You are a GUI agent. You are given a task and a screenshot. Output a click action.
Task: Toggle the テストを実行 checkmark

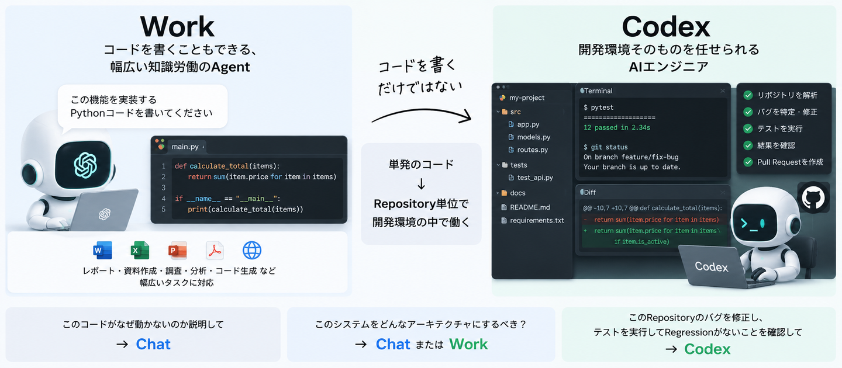(x=748, y=129)
